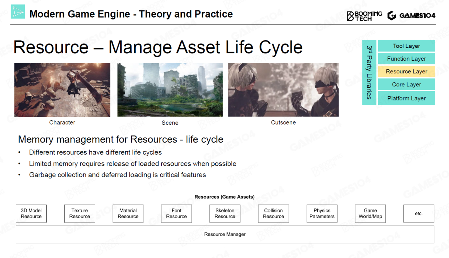Click the teal arrow logo icon

(x=18, y=12)
